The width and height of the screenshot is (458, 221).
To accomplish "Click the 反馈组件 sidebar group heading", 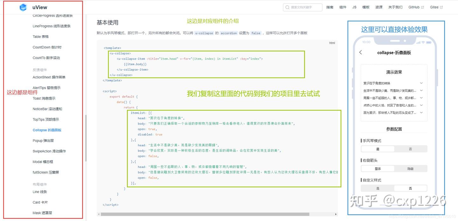I will point(40,70).
